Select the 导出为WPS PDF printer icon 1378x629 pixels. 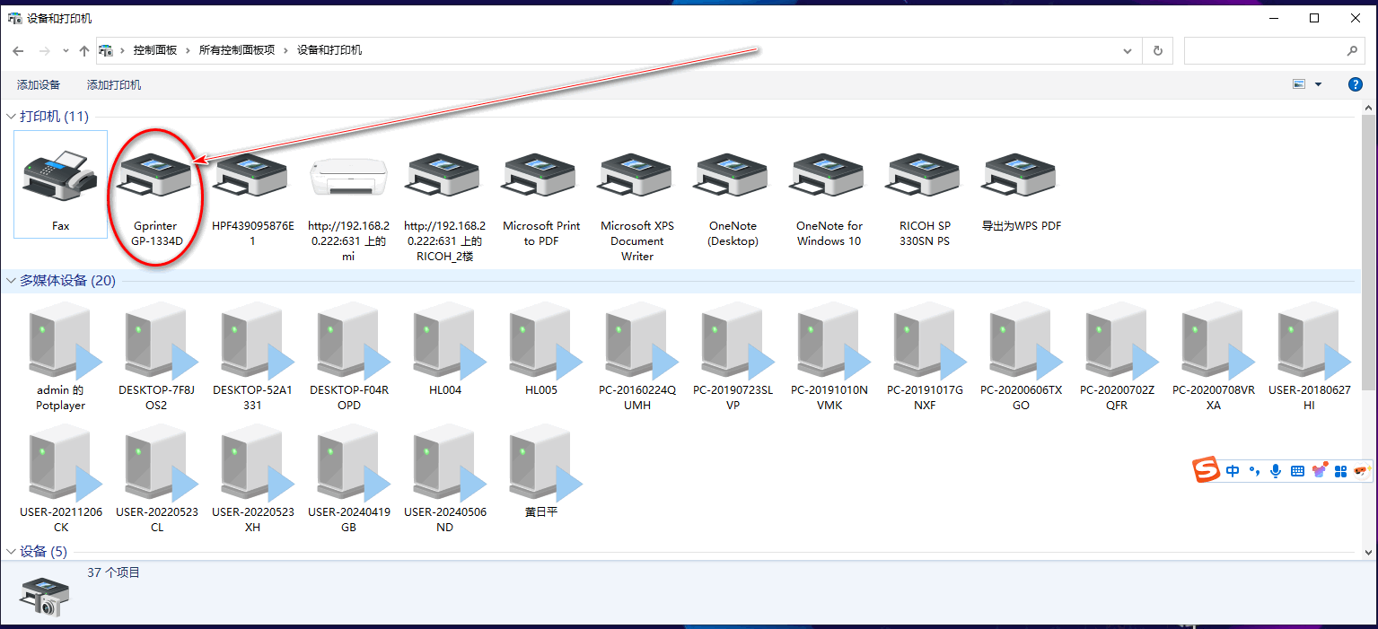click(x=1021, y=176)
